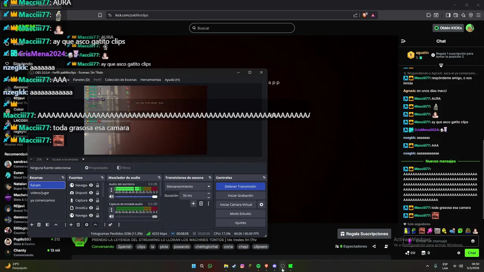Unlock the Captura source lock icon

click(98, 200)
